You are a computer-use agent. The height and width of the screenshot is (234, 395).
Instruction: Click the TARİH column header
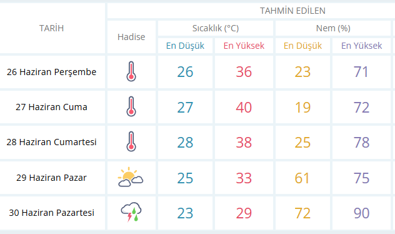pos(51,28)
